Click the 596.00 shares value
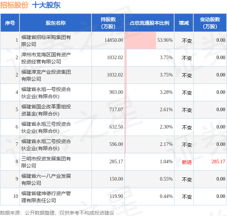Image resolution: width=227 pixels, height=216 pixels. coord(116,144)
